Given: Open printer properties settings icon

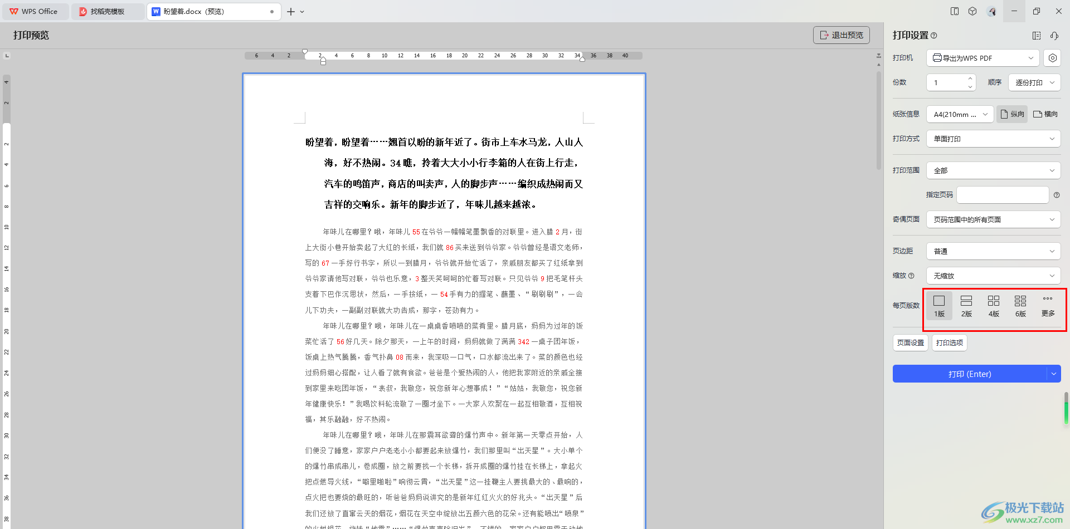Looking at the screenshot, I should coord(1052,58).
